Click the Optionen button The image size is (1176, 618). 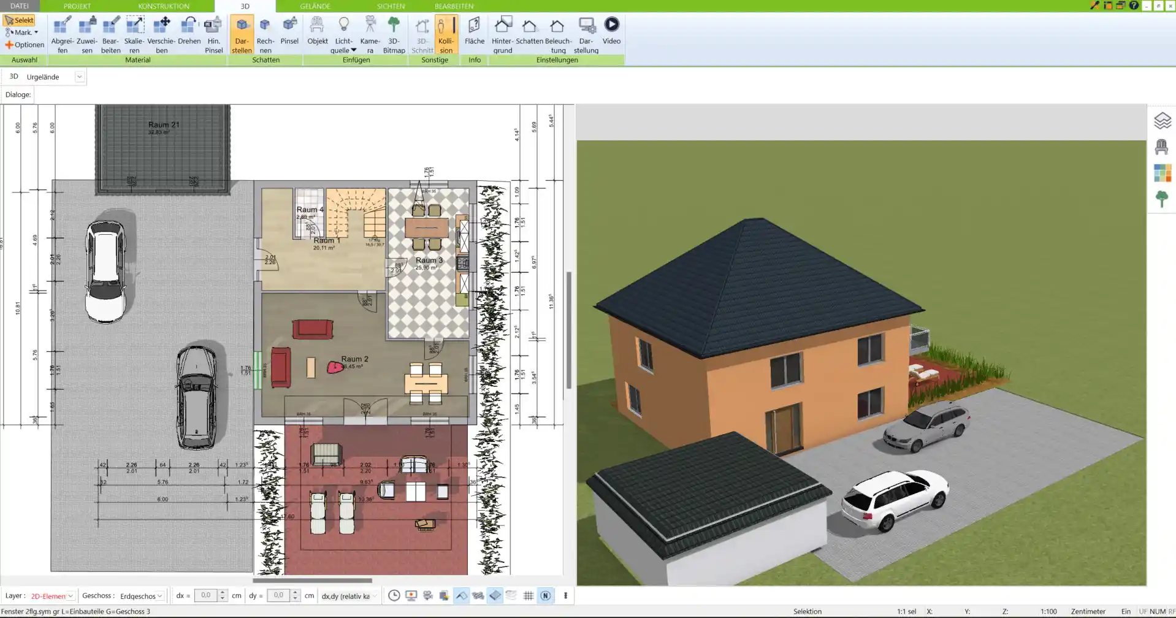[25, 45]
